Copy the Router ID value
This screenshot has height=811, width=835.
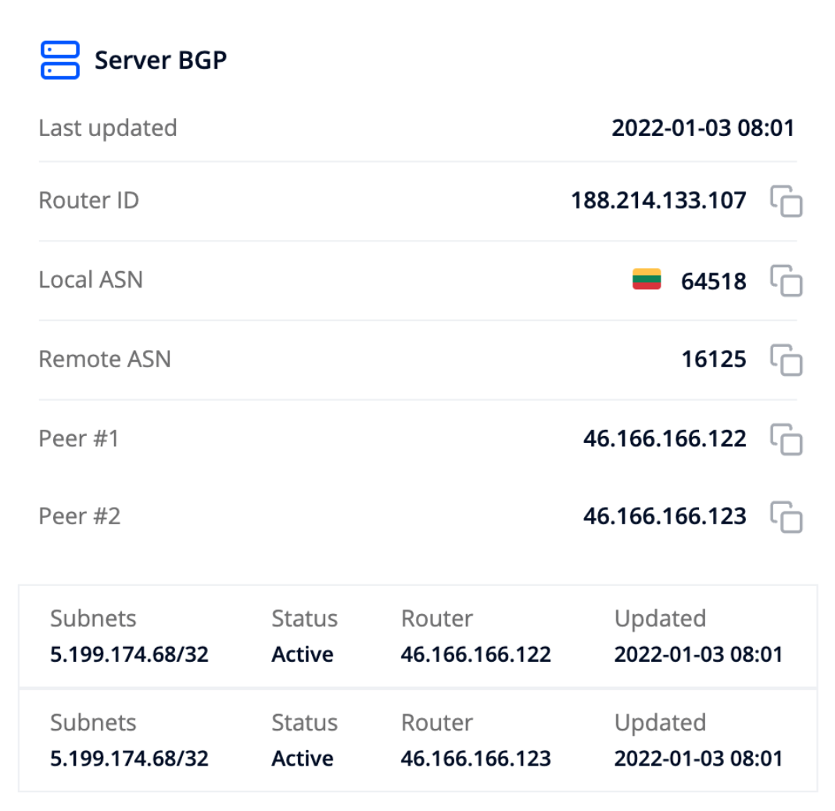click(787, 202)
